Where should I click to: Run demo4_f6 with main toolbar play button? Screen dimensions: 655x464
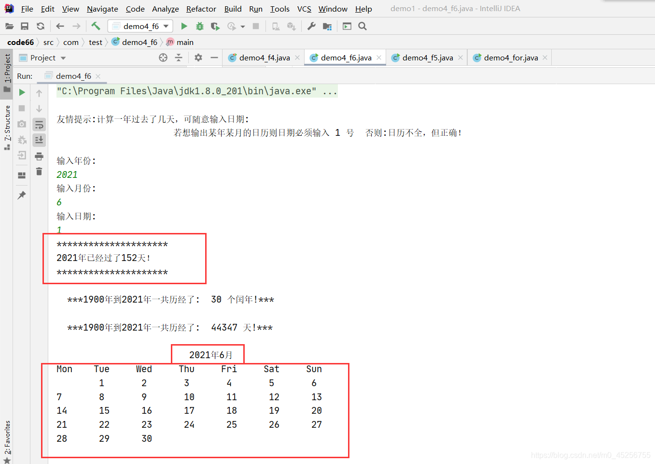click(184, 26)
